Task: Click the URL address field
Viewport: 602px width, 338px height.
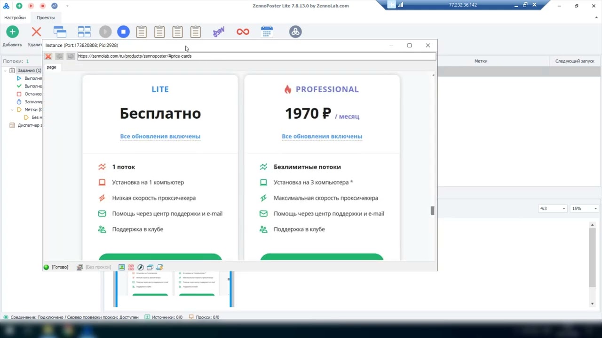Action: point(256,56)
